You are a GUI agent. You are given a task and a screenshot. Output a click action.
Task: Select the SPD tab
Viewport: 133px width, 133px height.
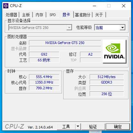tap(53, 15)
